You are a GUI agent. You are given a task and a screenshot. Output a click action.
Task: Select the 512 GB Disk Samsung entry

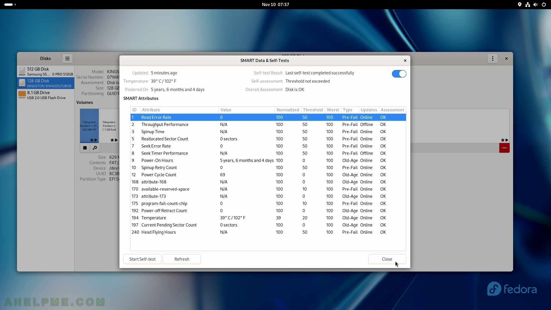[x=46, y=71]
